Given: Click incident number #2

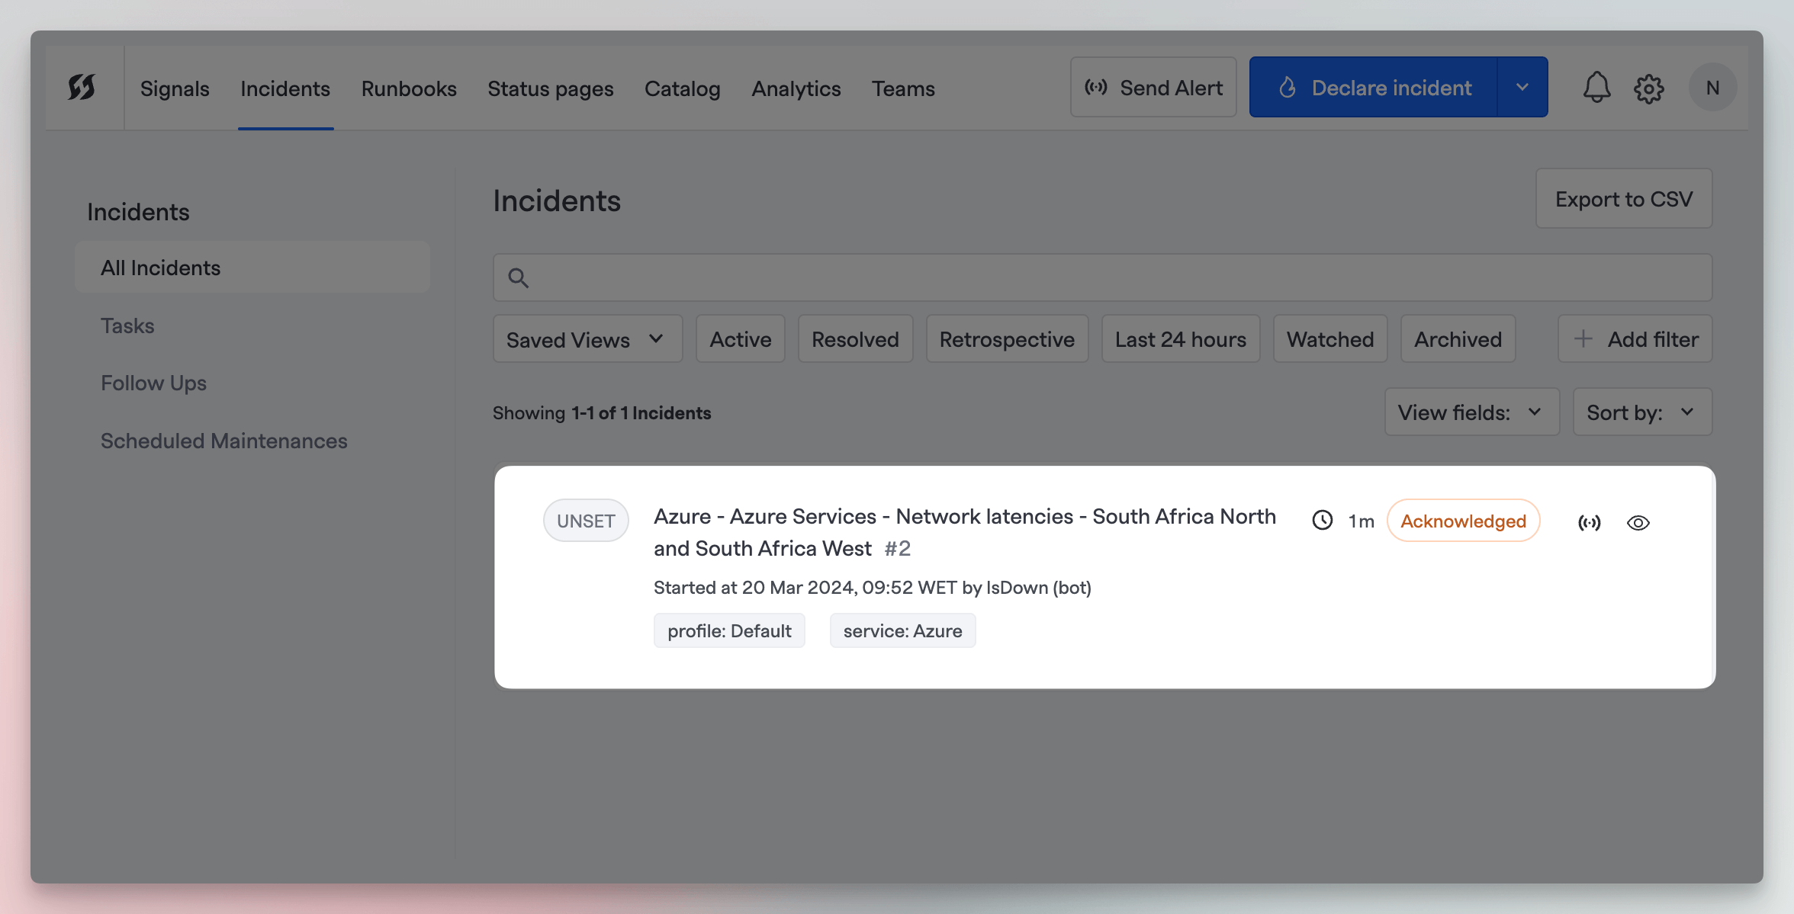Looking at the screenshot, I should click(x=898, y=549).
